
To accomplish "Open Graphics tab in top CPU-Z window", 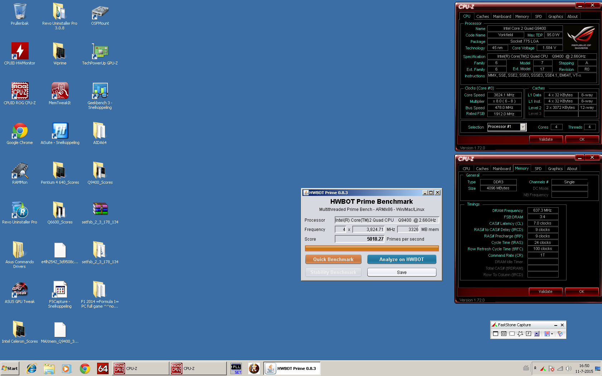I will point(555,16).
